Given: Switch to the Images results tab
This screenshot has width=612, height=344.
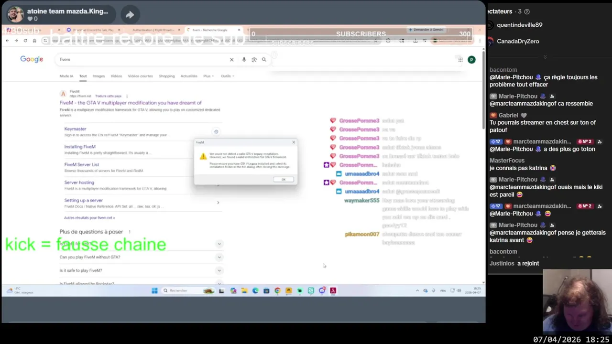Looking at the screenshot, I should 98,76.
